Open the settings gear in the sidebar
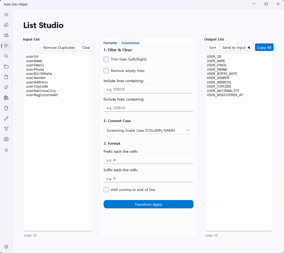Viewport: 284px width, 253px height. point(6,247)
